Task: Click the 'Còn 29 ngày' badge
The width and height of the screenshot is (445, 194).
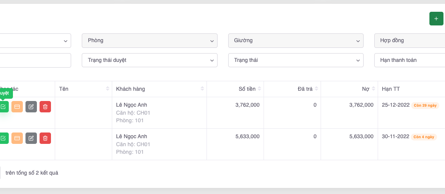Action: click(x=425, y=105)
